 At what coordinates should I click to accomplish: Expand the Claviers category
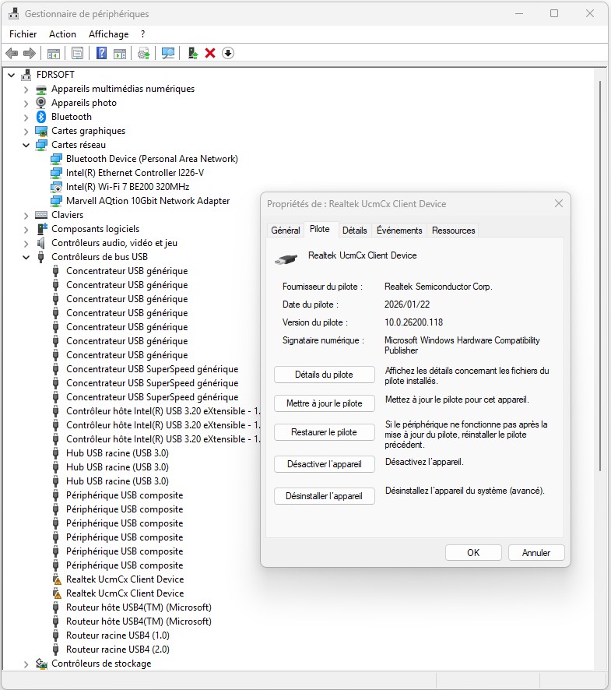tap(26, 215)
